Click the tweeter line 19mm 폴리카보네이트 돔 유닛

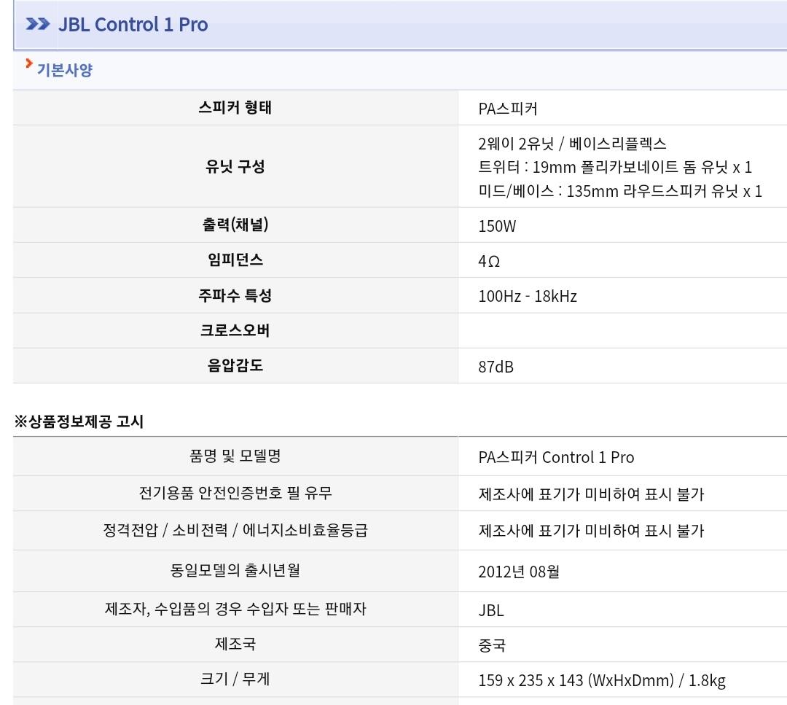pos(615,167)
